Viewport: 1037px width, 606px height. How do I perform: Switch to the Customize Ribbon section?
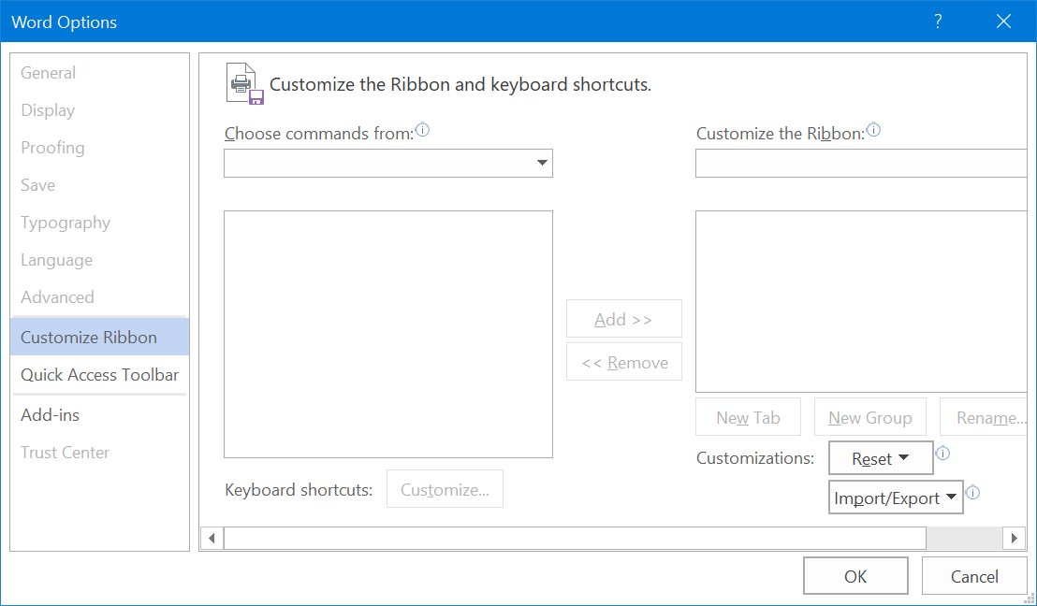[89, 338]
